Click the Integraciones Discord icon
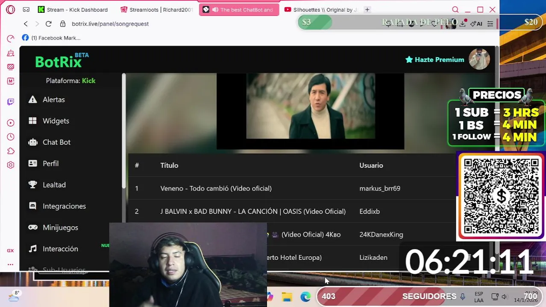This screenshot has height=307, width=546. [32, 206]
